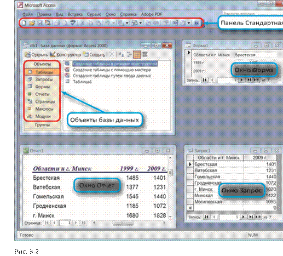The width and height of the screenshot is (283, 256).
Task: Click the Properties icon in the toolbar
Action: point(166,23)
